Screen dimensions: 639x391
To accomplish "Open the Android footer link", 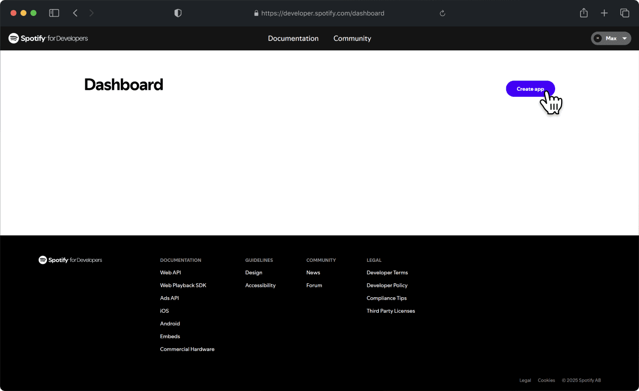I will point(170,324).
